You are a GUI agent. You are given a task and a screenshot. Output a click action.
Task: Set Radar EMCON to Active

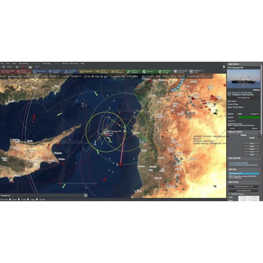(243, 197)
